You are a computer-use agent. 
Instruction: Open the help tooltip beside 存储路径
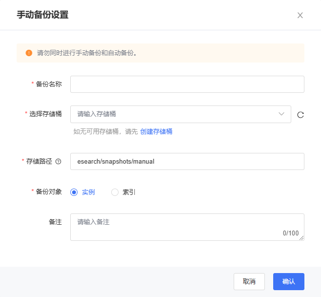59,162
